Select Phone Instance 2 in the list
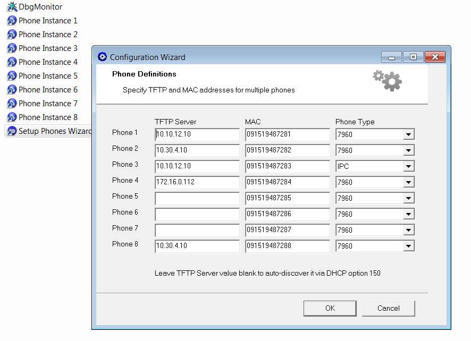This screenshot has height=341, width=471. [x=48, y=35]
